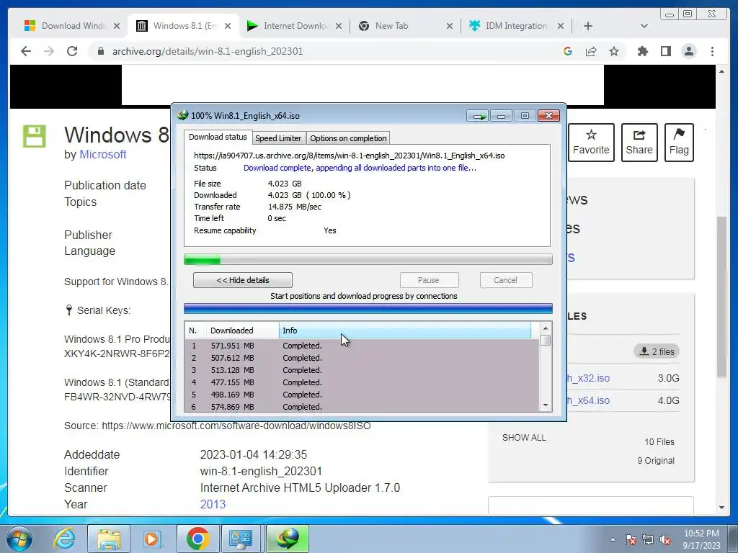Click the green floppy disk software icon

35,136
